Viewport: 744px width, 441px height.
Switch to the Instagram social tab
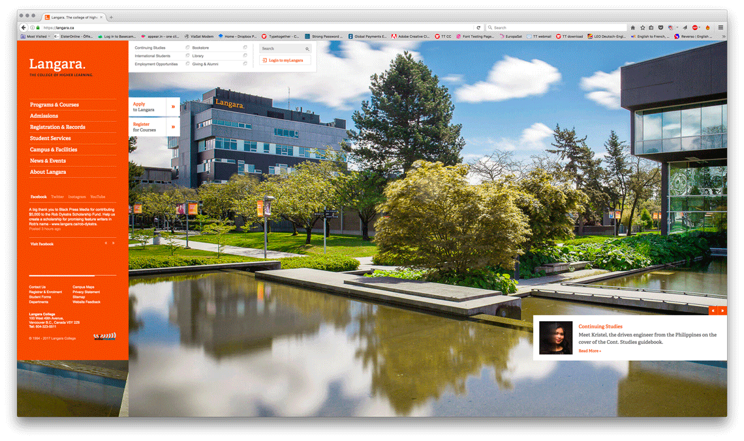[77, 197]
